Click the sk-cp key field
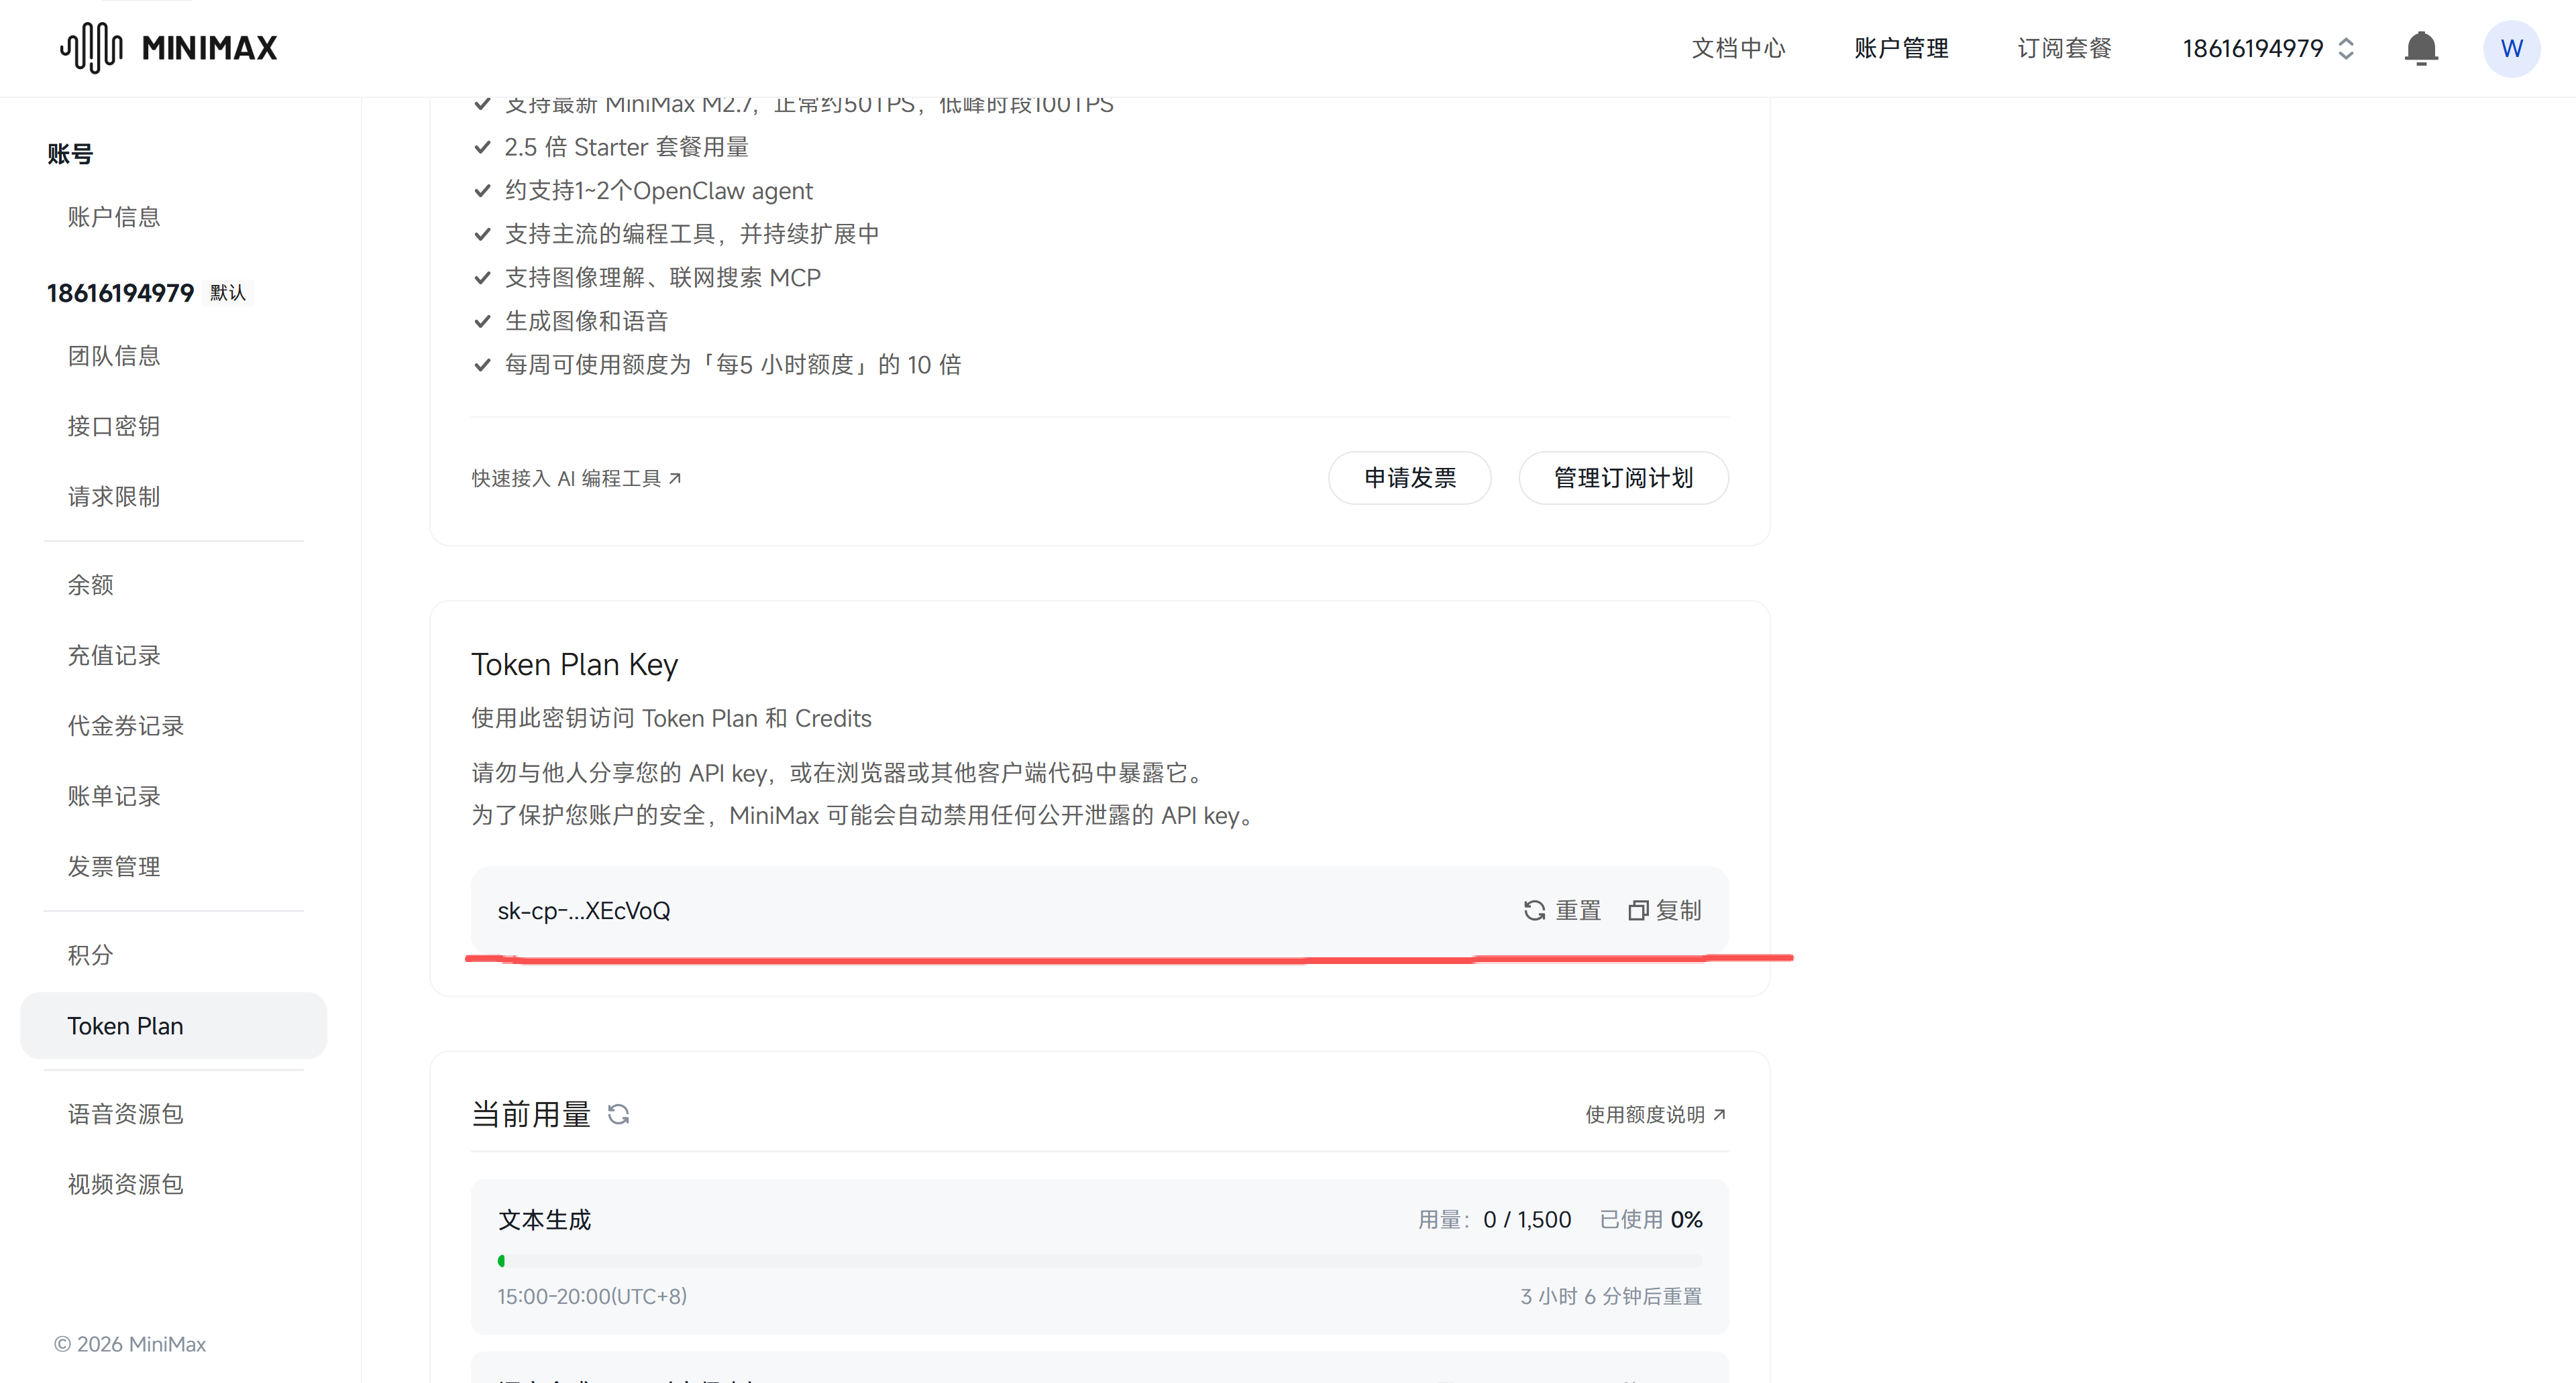This screenshot has width=2576, height=1383. coord(1099,910)
